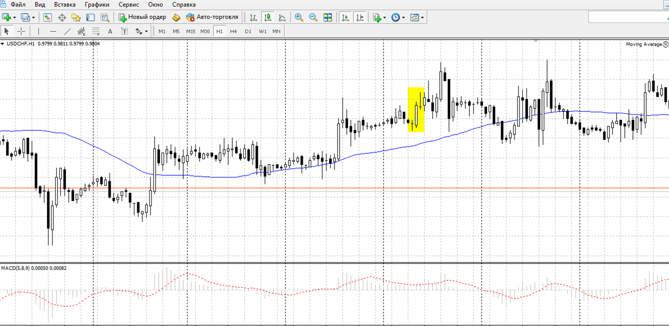Expand the periods dropdown arrow
Viewport: 669px width, 326px height.
tap(404, 18)
